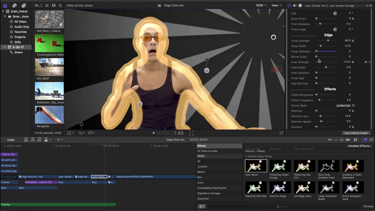
Task: Show the Info inspector
Action: click(x=300, y=6)
